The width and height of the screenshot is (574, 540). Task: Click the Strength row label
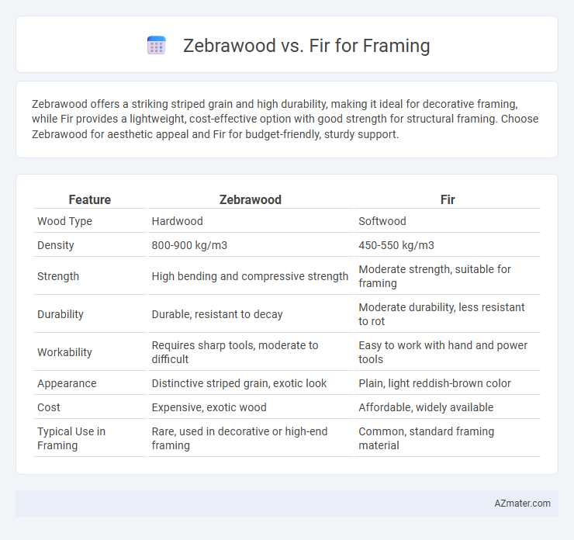(58, 276)
